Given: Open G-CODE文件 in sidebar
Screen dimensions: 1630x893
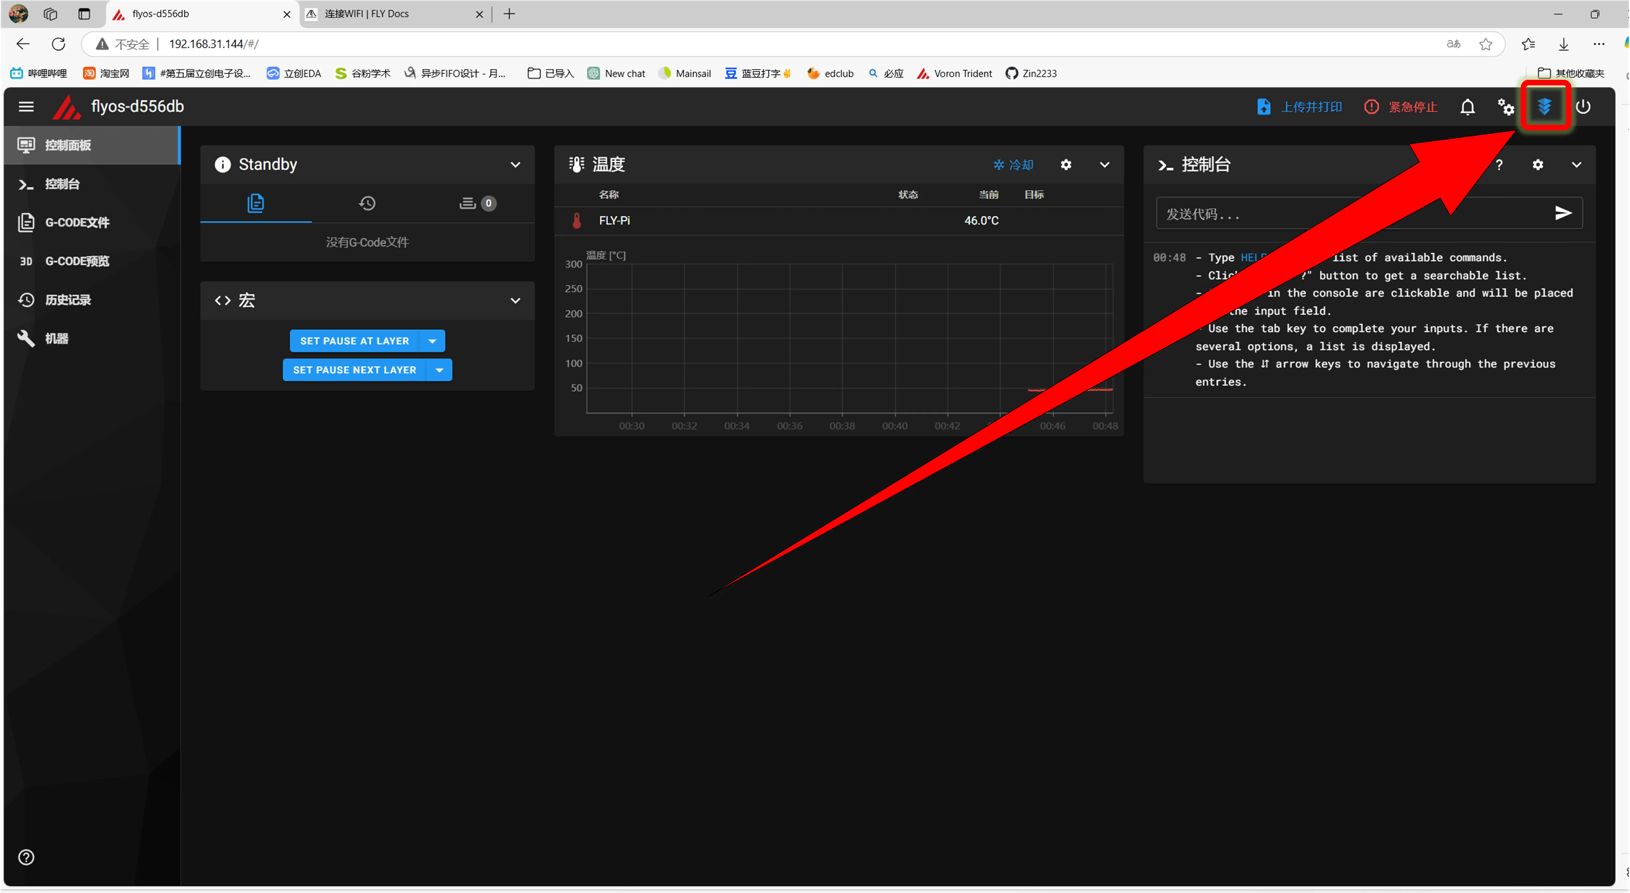Looking at the screenshot, I should [76, 223].
